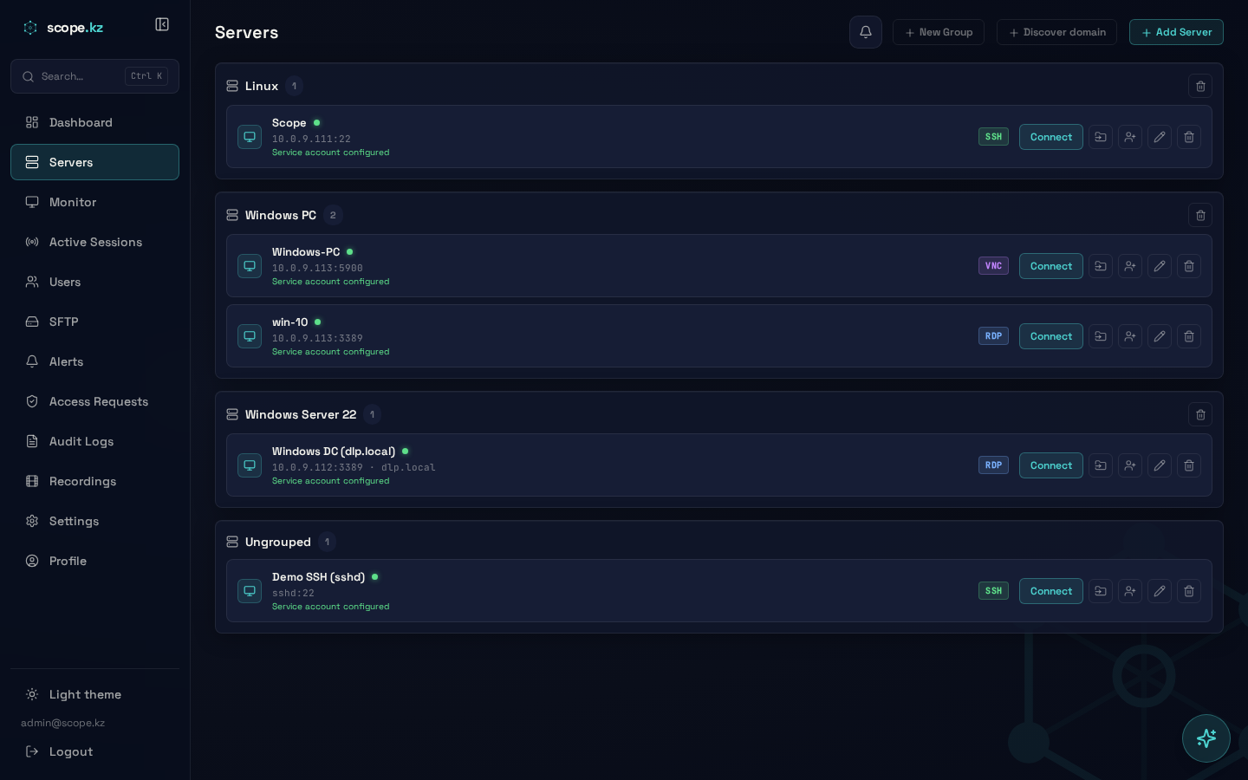The height and width of the screenshot is (780, 1248).
Task: Edit the win-10 server entry
Action: pyautogui.click(x=1160, y=336)
